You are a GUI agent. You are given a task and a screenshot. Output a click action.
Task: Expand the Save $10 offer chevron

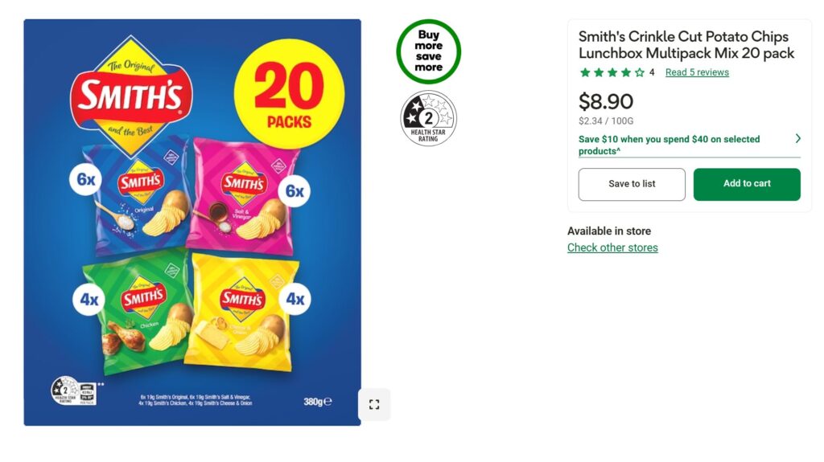tap(797, 138)
